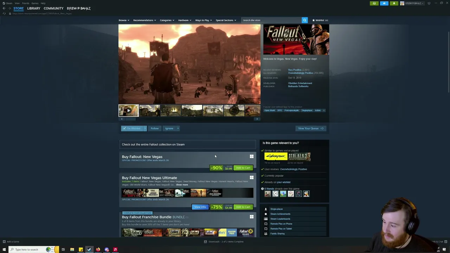Open the Friends menu
450x253 pixels.
pyautogui.click(x=26, y=3)
